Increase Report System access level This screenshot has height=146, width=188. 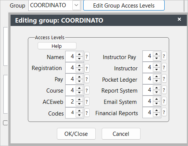pos(156,88)
